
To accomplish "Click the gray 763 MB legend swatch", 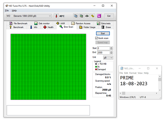I will point(96,64).
